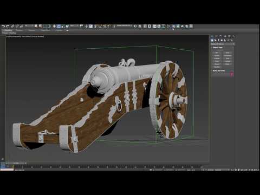Image resolution: width=260 pixels, height=195 pixels.
Task: Click Select and Manipulate icon
Action: point(86,27)
